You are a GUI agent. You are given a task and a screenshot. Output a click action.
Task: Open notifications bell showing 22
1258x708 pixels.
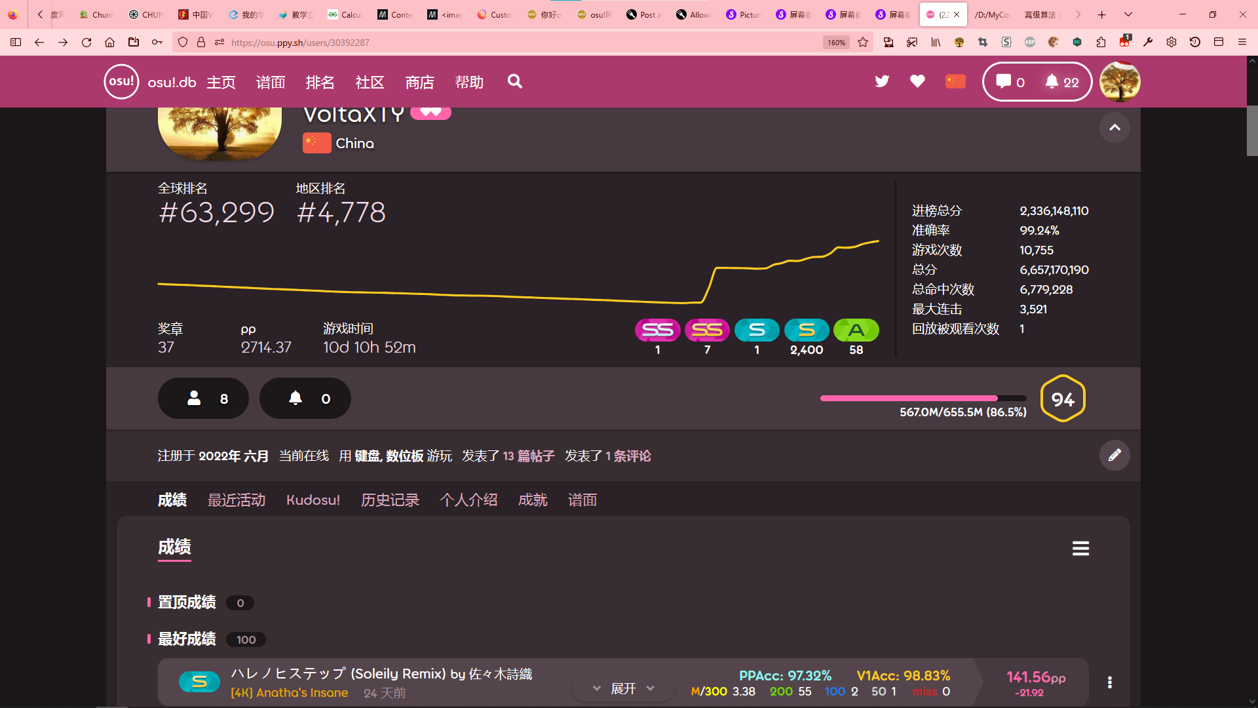[x=1062, y=82]
